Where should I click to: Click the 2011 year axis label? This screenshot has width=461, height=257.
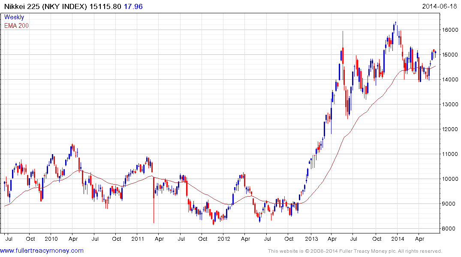coord(138,239)
